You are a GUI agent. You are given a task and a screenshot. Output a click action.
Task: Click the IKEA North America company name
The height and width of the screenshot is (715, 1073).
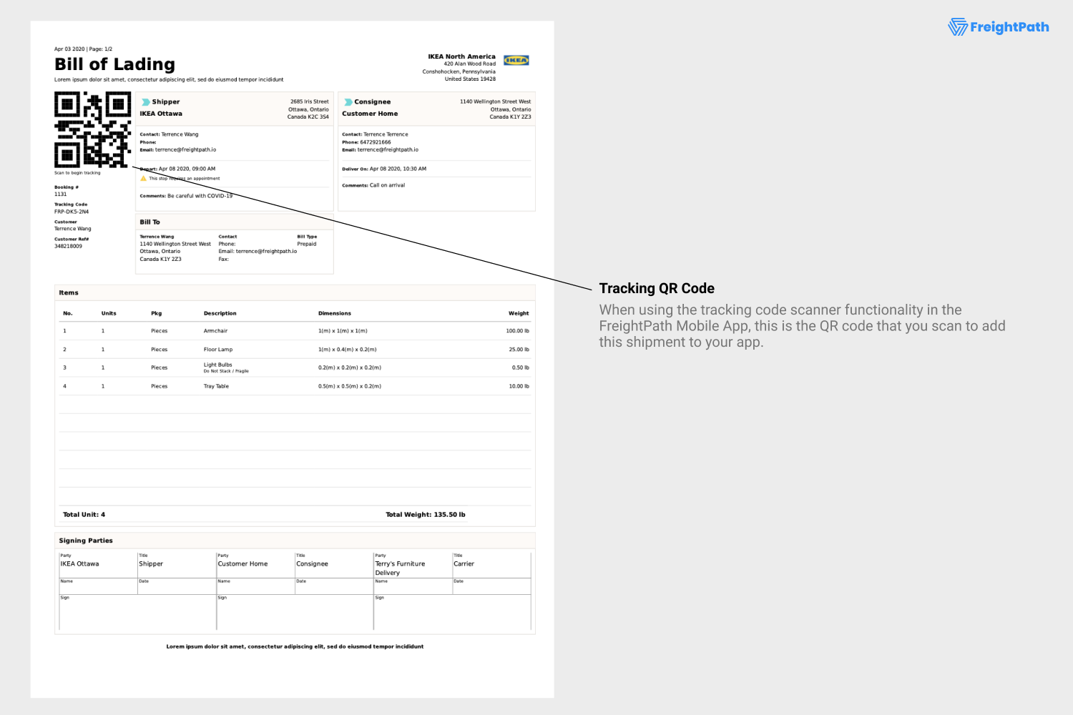coord(461,56)
